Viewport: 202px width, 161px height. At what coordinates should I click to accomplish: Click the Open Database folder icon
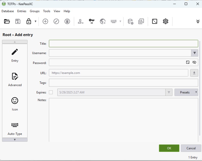click(x=7, y=22)
